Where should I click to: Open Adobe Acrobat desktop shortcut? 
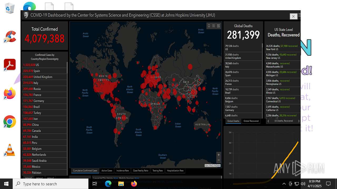10,65
